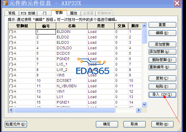Screen dimensions: 186x132
Task: Click Load type cell in DC5SET row
Action: tap(101, 81)
